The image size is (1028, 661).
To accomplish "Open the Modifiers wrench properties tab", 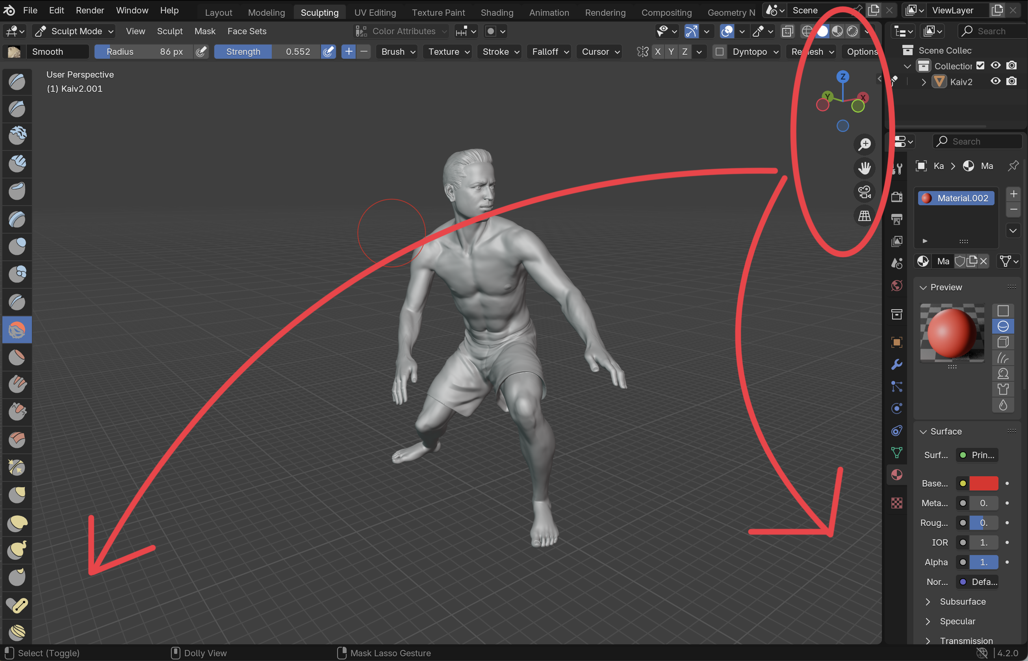I will click(897, 364).
